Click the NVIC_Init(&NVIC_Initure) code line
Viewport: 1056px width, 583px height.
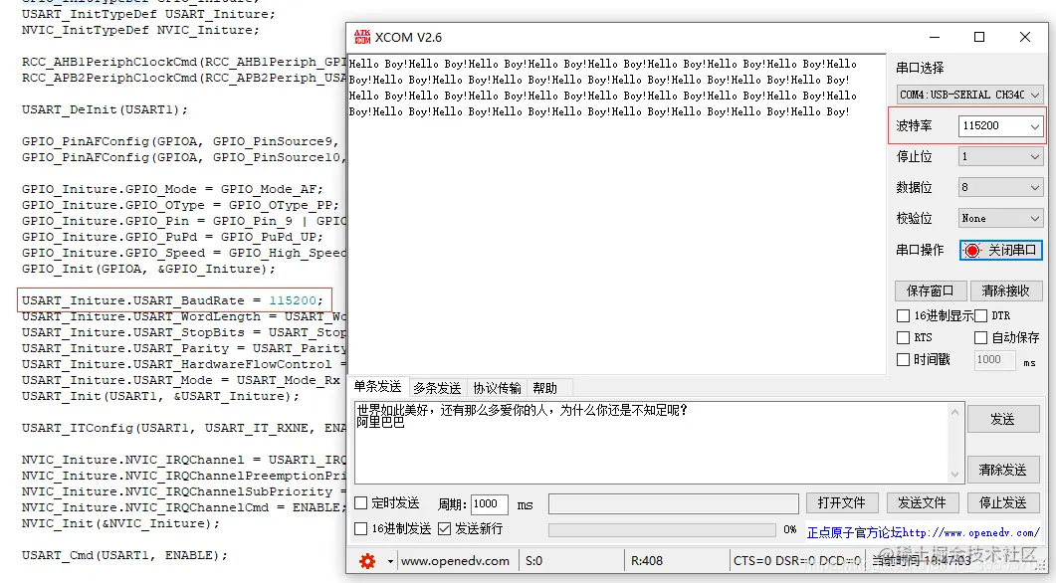tap(120, 523)
